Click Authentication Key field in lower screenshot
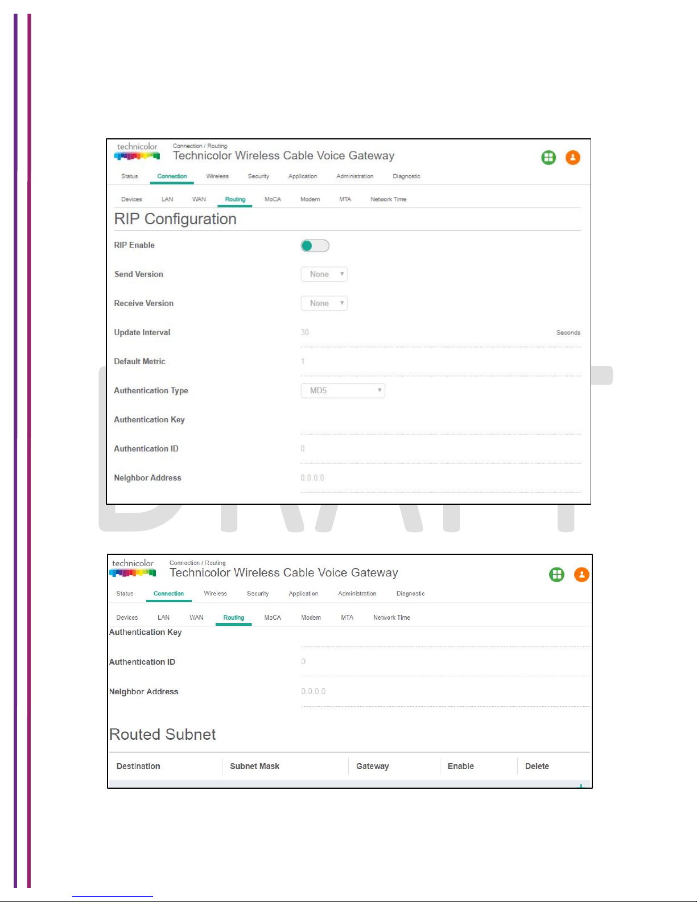Viewport: 697px width, 902px height. pos(446,636)
